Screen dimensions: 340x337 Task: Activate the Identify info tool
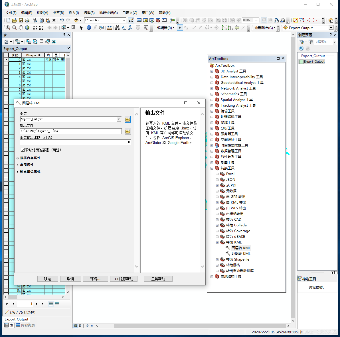point(89,28)
